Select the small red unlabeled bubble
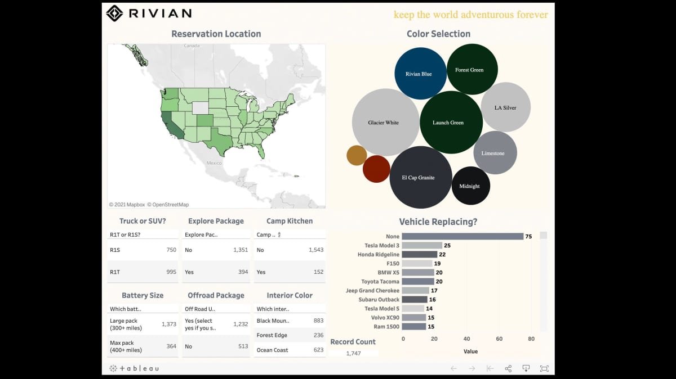This screenshot has height=379, width=676. 376,169
